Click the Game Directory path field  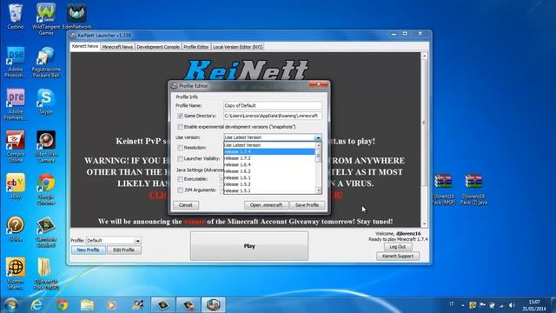click(x=273, y=116)
